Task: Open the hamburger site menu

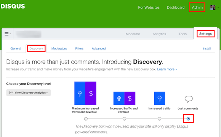Action: [8, 34]
